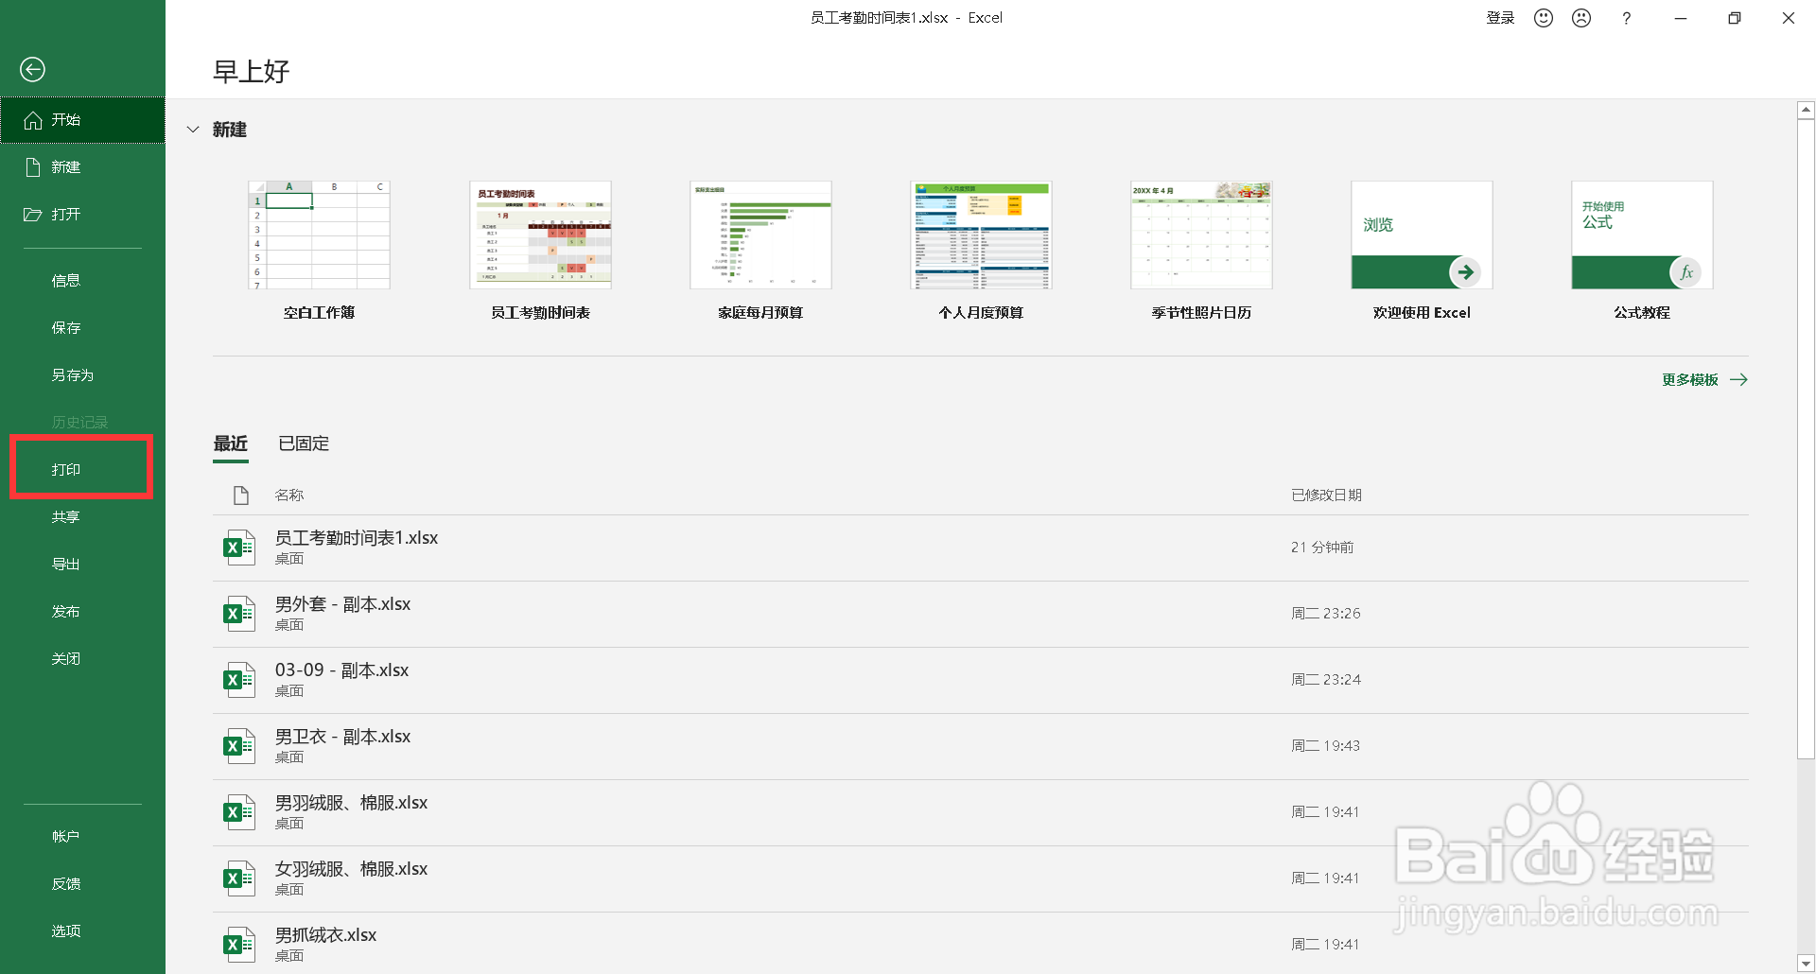Send a smile feedback icon

pyautogui.click(x=1544, y=18)
